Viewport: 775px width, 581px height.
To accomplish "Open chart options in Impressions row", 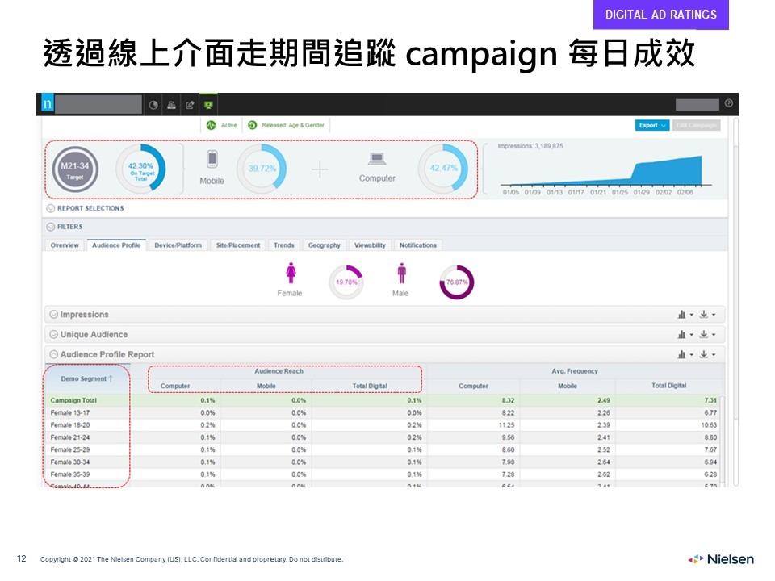I will [x=685, y=315].
